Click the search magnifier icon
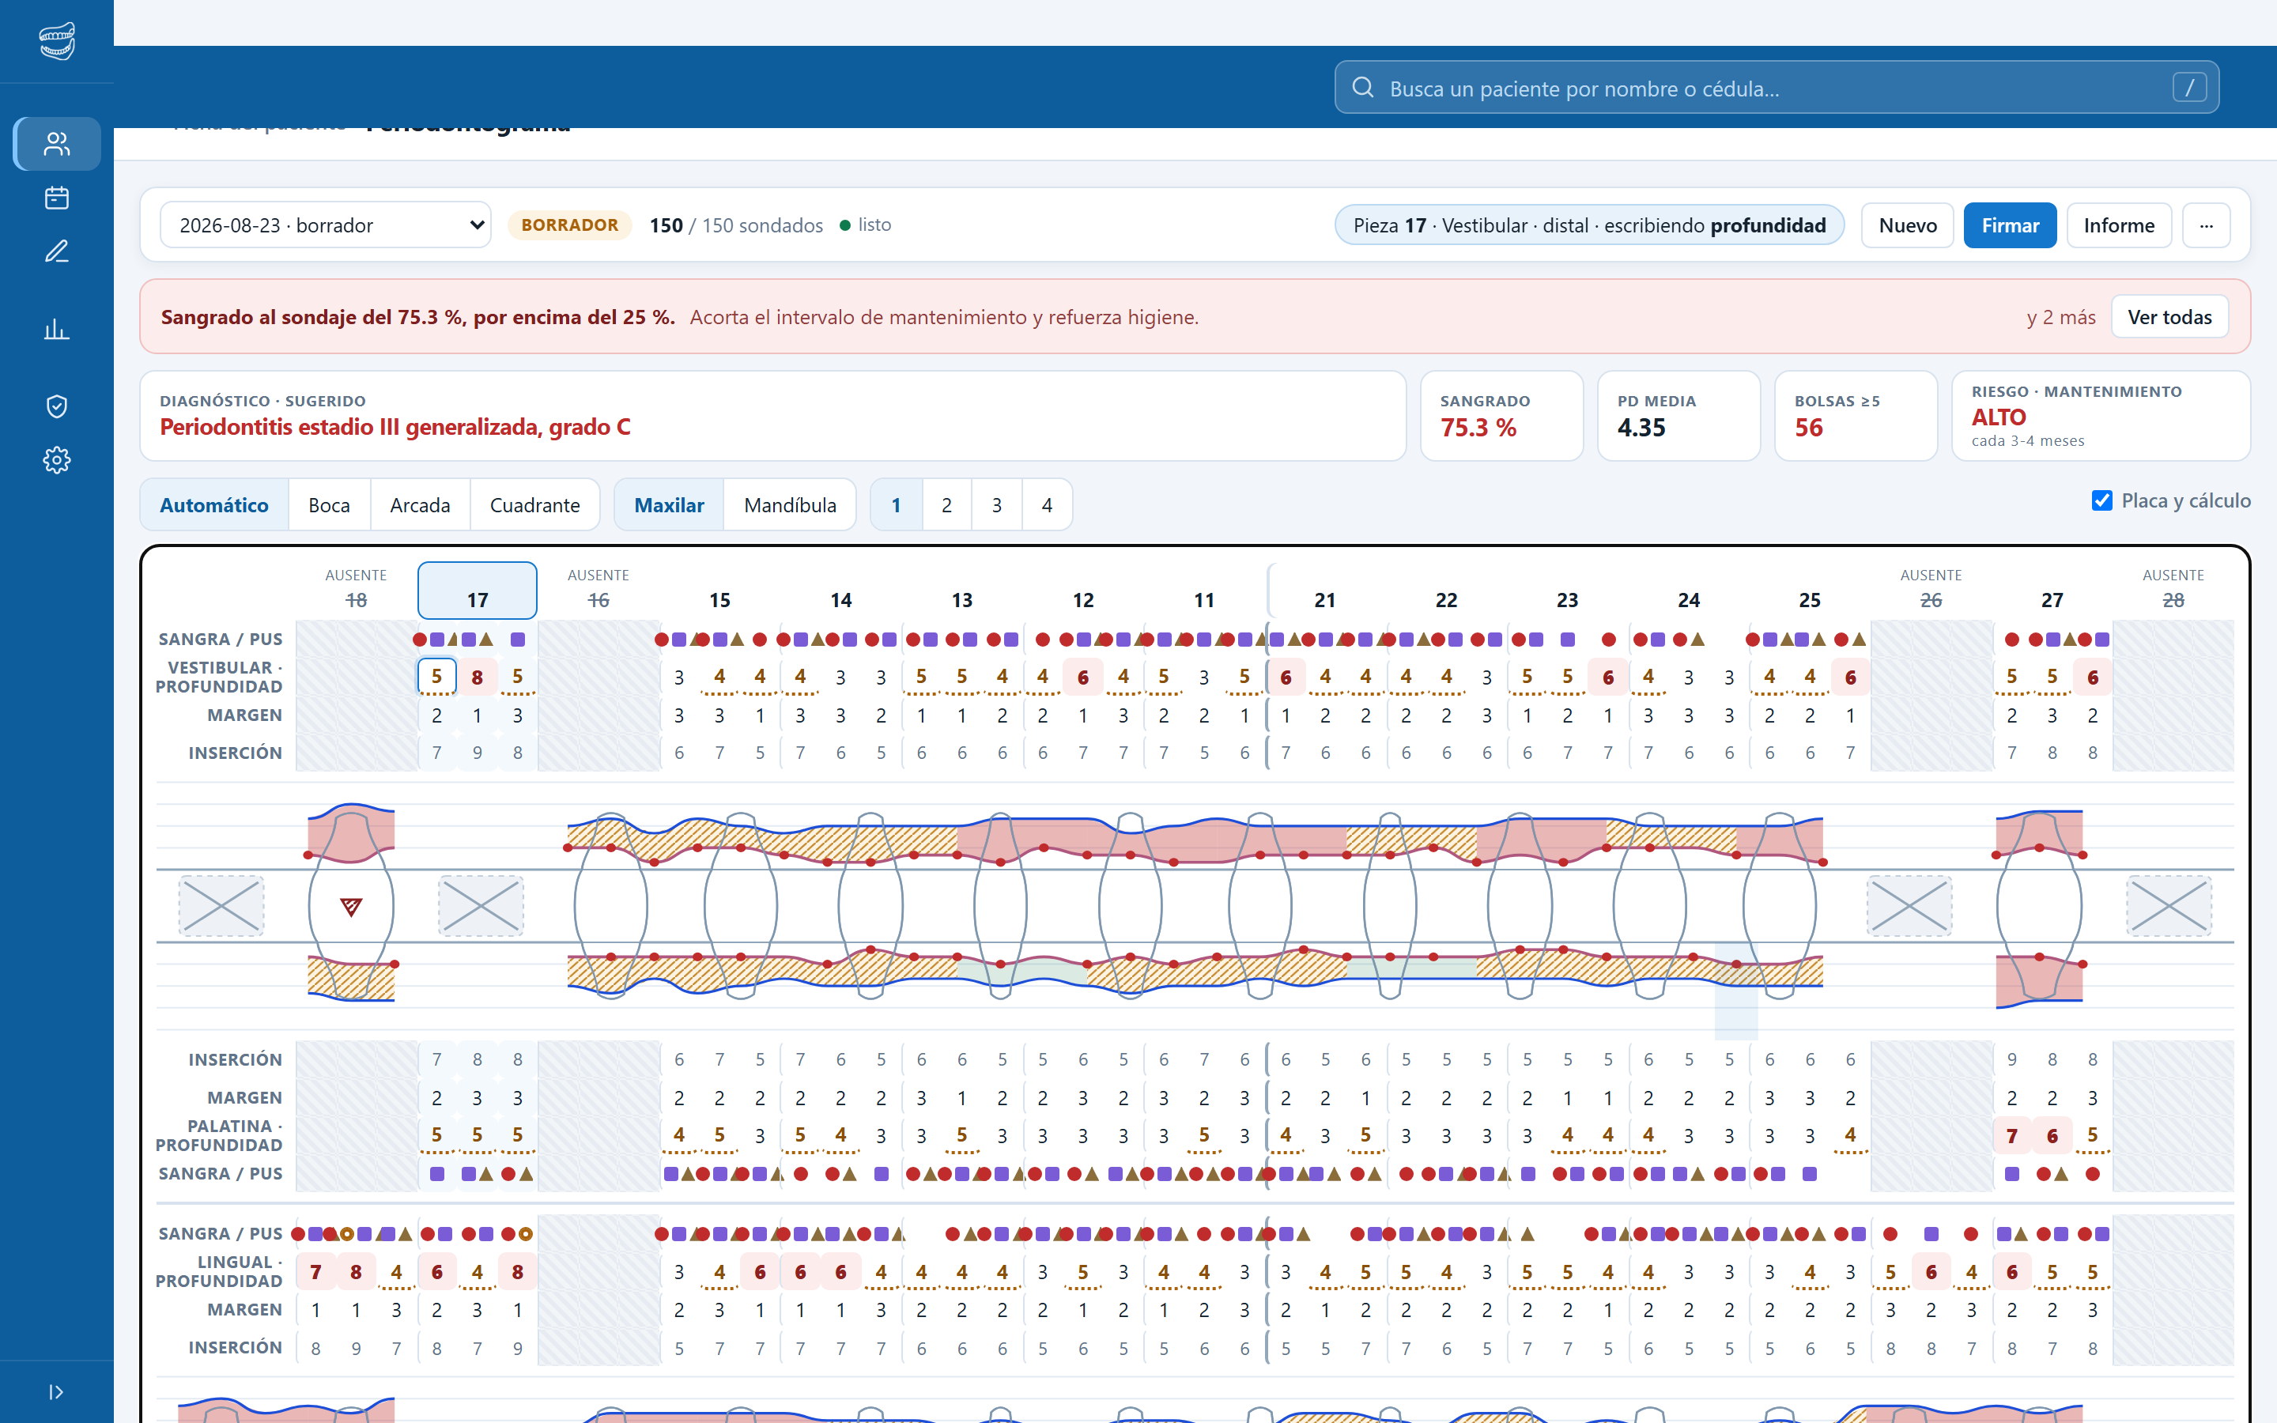This screenshot has width=2277, height=1423. (x=1362, y=88)
